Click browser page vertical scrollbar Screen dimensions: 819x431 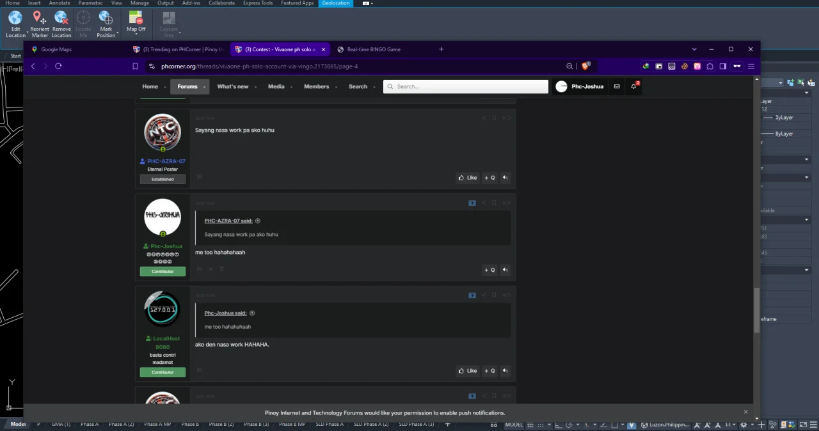tap(757, 310)
